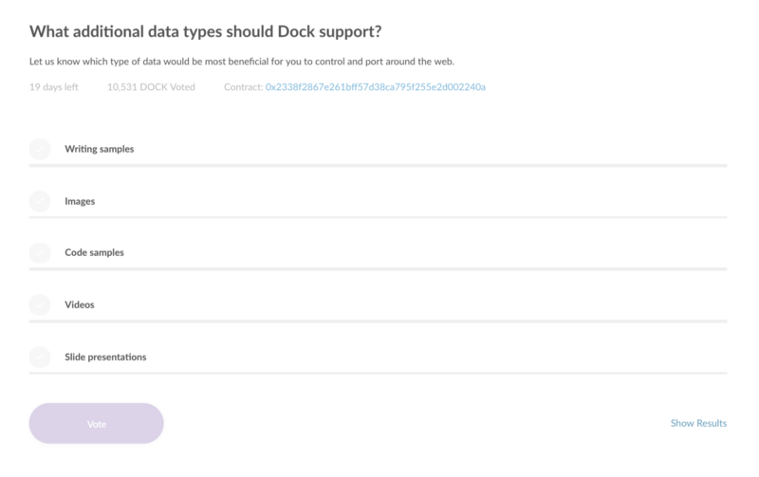Click the Images option label
The width and height of the screenshot is (759, 477).
pos(80,201)
